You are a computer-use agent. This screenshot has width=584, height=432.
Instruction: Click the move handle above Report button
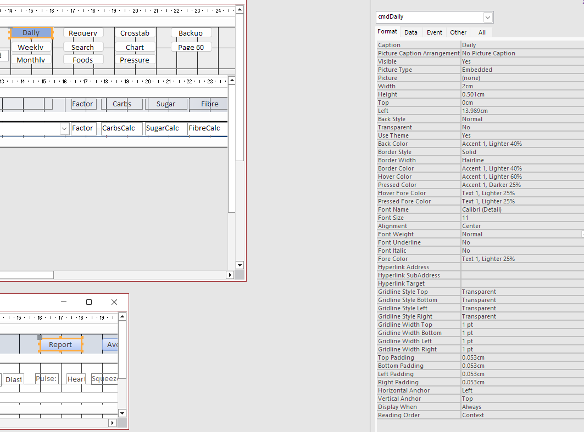tap(40, 337)
